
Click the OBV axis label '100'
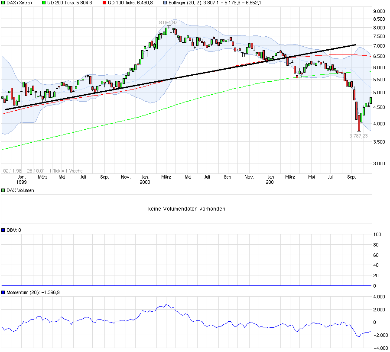click(x=377, y=234)
